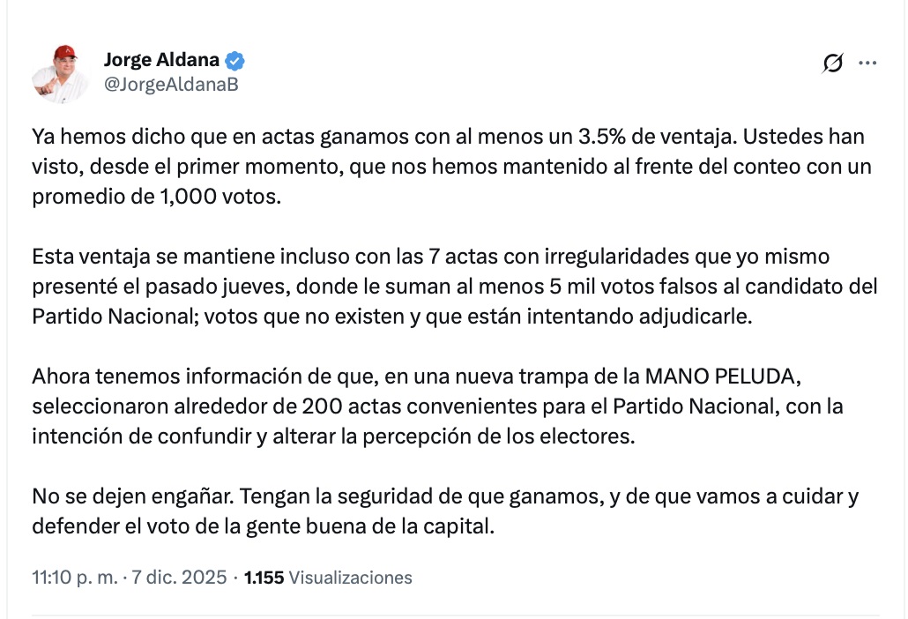
Task: Open Grok actions icon on the post
Action: pos(832,63)
